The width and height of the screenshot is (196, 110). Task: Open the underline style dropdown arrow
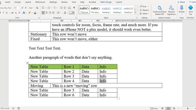point(9,13)
